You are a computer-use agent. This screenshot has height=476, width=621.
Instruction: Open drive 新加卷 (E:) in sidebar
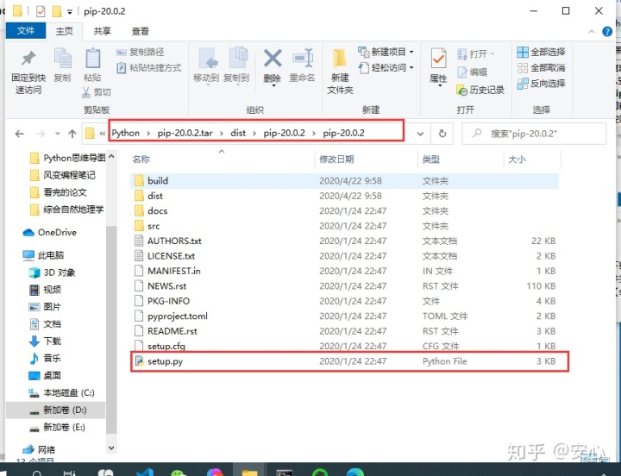pyautogui.click(x=58, y=427)
